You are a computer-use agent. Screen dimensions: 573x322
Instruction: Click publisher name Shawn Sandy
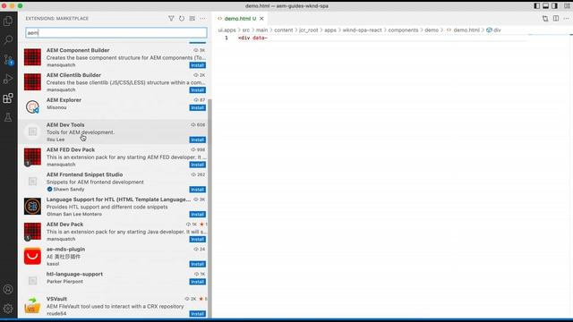69,189
